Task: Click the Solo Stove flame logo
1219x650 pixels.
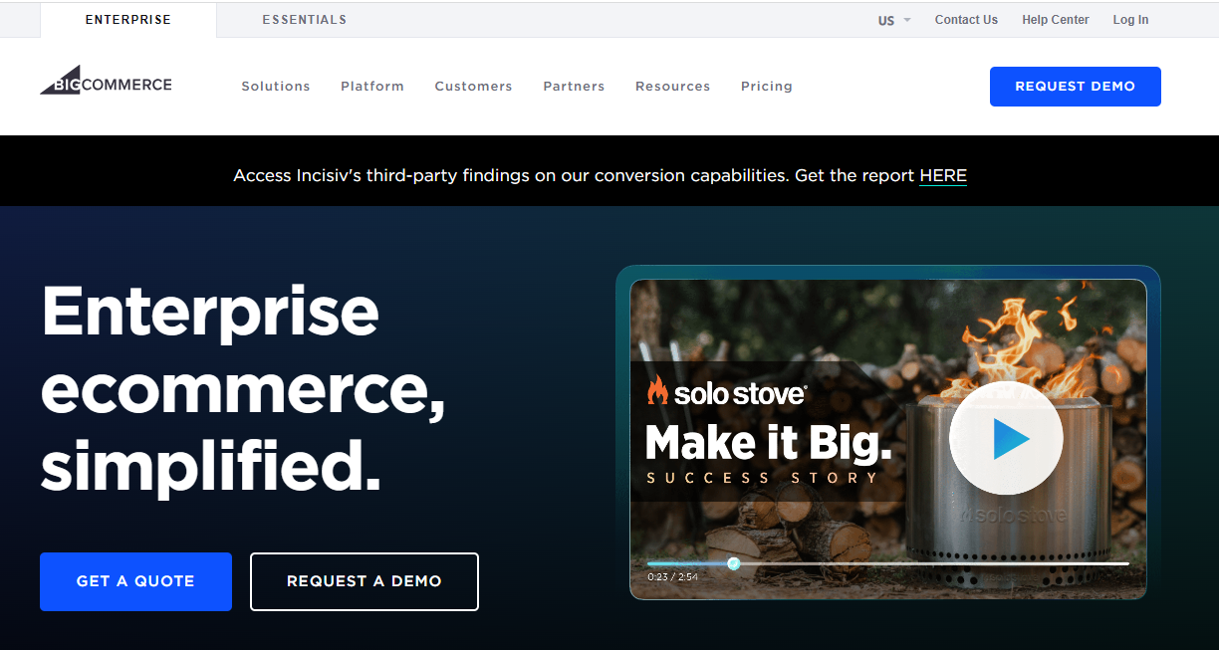Action: pos(657,391)
